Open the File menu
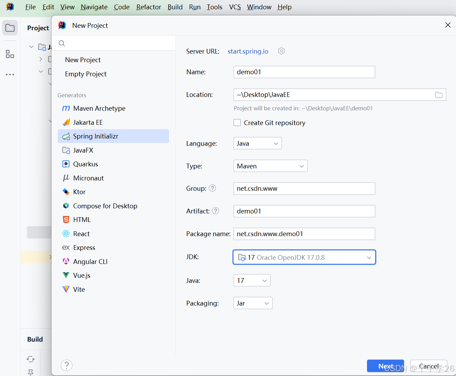This screenshot has width=456, height=376. [x=31, y=7]
